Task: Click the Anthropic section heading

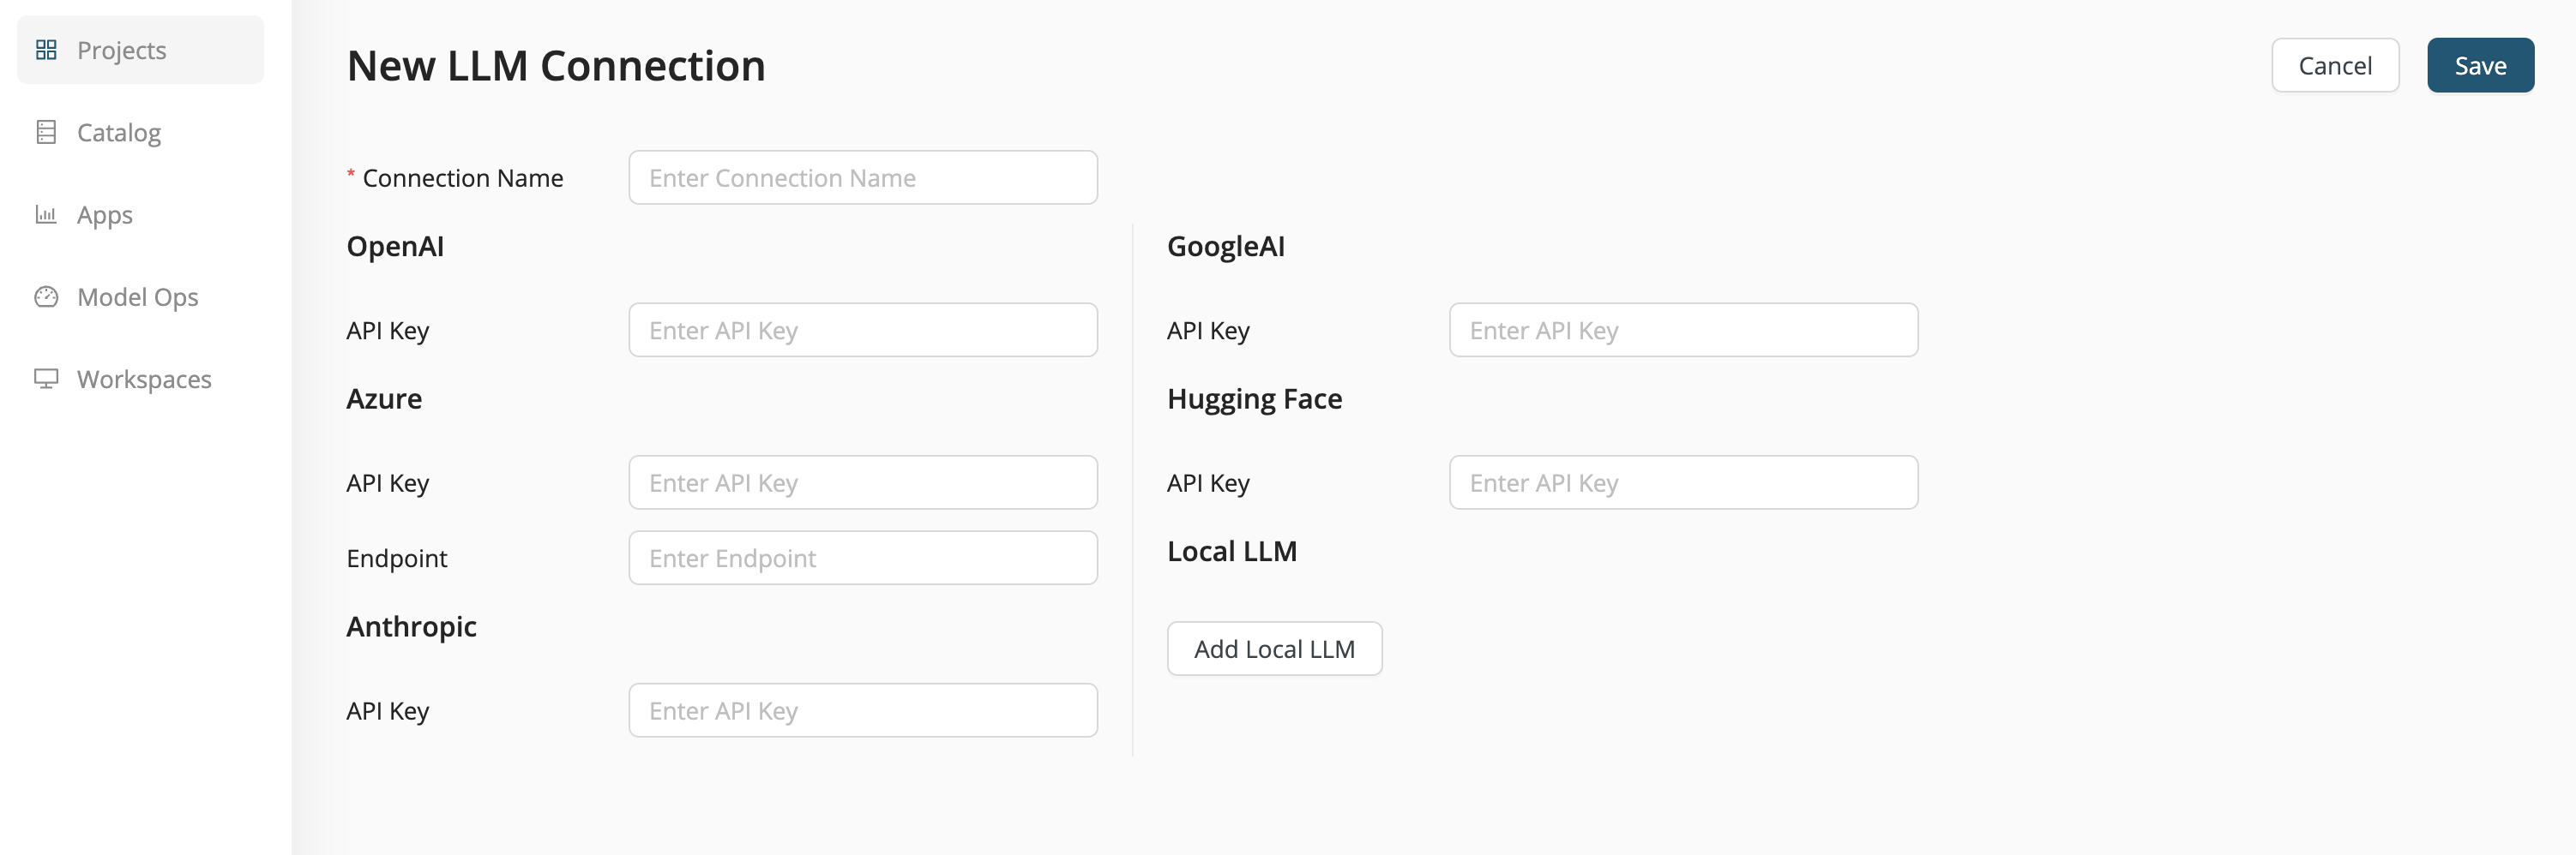Action: coord(411,627)
